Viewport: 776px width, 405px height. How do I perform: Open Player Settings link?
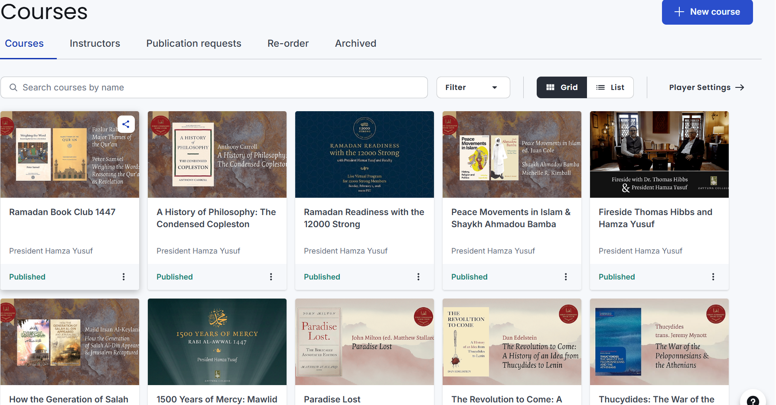tap(706, 87)
